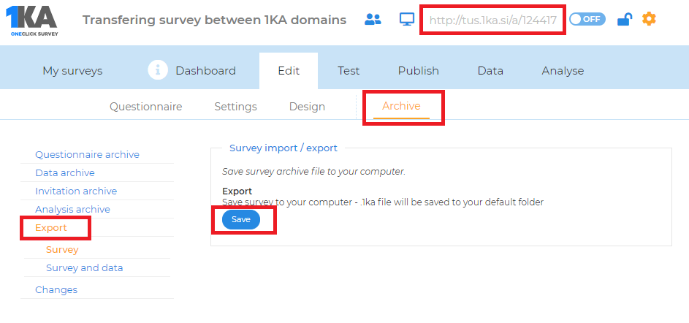The height and width of the screenshot is (323, 689).
Task: Click the blue Save button
Action: (241, 220)
